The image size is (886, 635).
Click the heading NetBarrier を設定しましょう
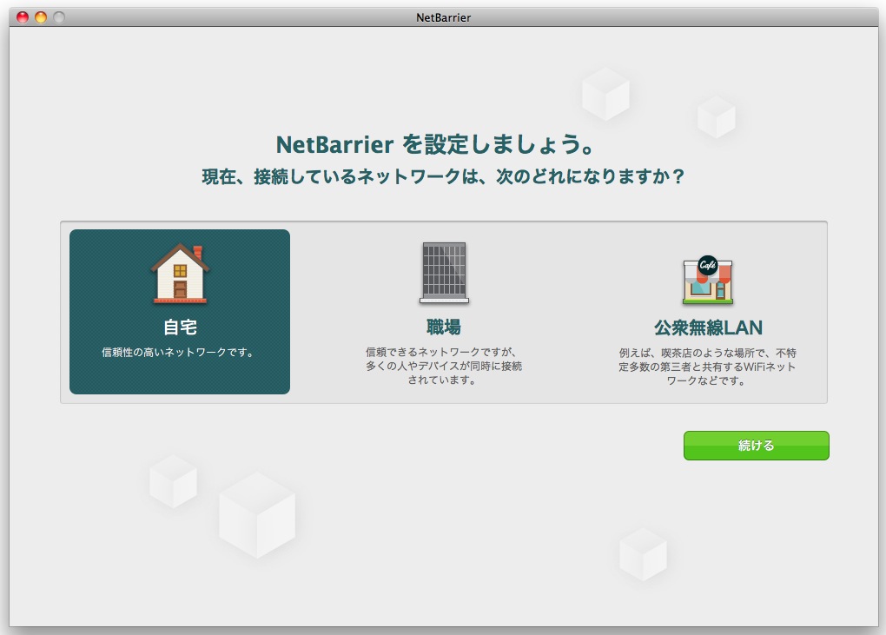pos(435,144)
